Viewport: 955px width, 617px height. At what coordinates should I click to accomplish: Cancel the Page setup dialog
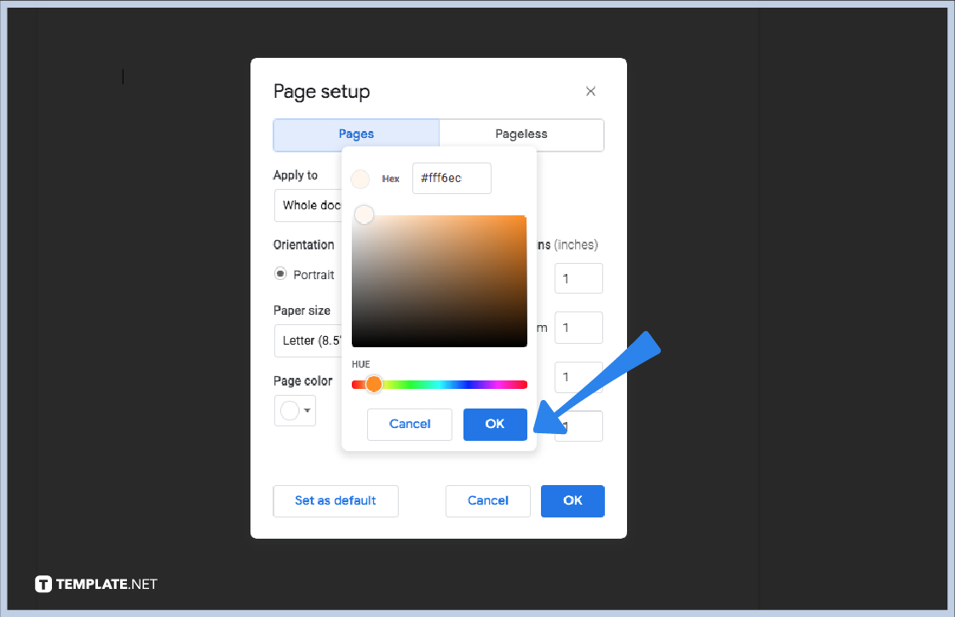click(488, 500)
